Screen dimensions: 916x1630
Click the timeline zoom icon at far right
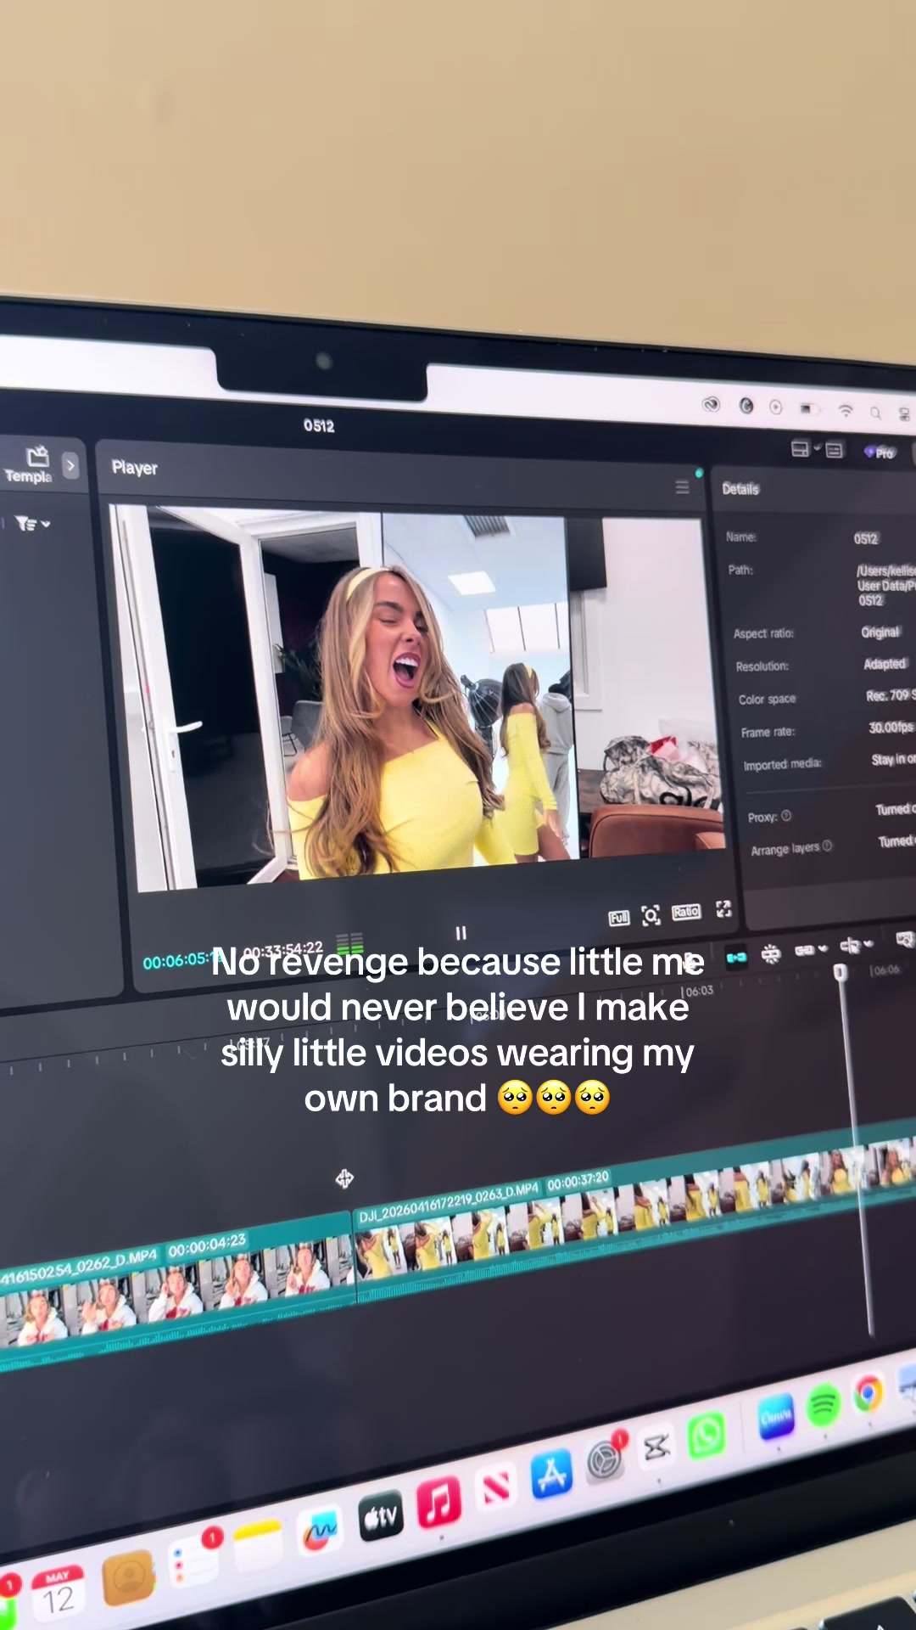coord(905,939)
